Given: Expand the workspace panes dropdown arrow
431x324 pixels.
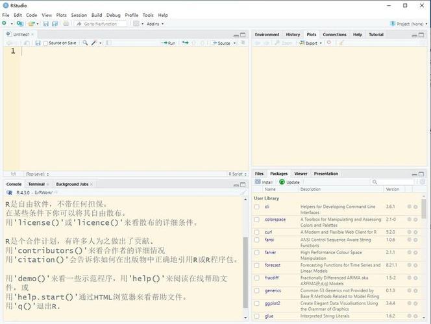Looking at the screenshot, I should [142, 24].
